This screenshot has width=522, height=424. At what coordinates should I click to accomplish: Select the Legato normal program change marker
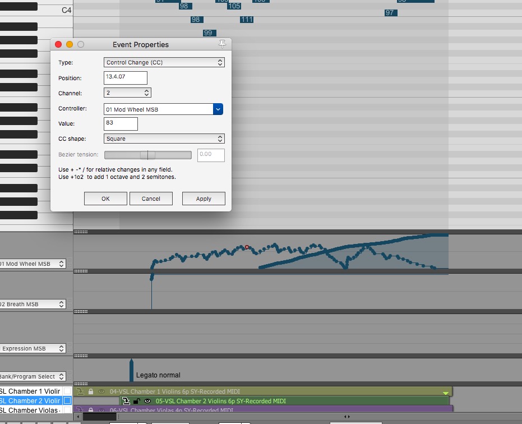pos(131,370)
